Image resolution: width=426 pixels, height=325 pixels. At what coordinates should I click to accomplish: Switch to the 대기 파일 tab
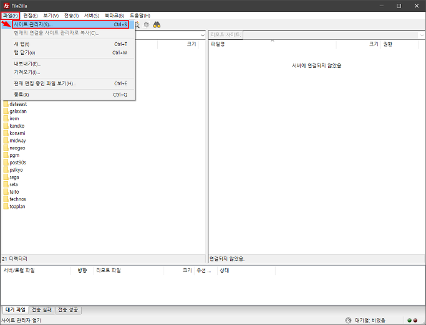16,309
